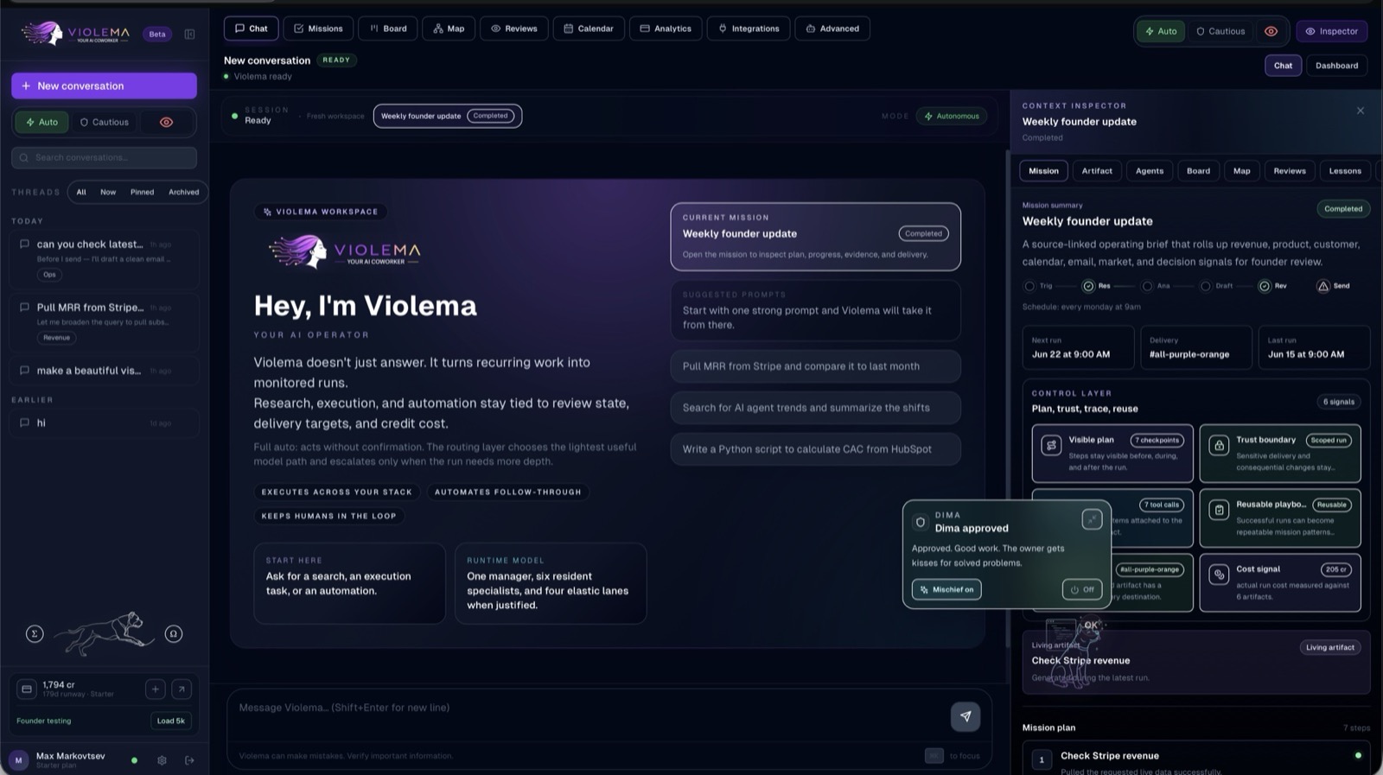This screenshot has height=775, width=1383.
Task: Click the Sigma circle icon in the sidebar
Action: pyautogui.click(x=35, y=634)
